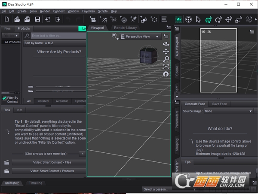Expand the toolbar overflow arrow at right
This screenshot has width=258, height=194.
click(256, 19)
